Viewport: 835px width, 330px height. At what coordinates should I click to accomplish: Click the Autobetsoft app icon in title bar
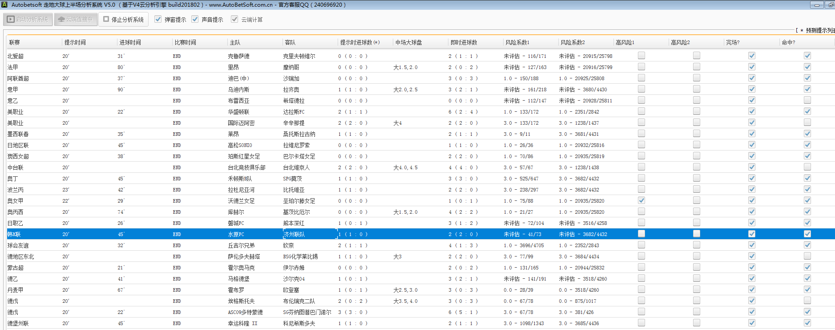[4, 4]
